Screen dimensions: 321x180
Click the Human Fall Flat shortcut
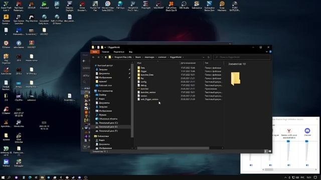(95, 6)
